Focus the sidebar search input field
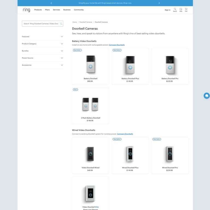This screenshot has width=210, height=210. click(x=42, y=24)
